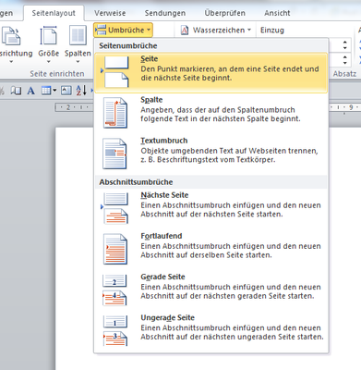
Task: Click the Textumbruch icon
Action: [x=114, y=154]
